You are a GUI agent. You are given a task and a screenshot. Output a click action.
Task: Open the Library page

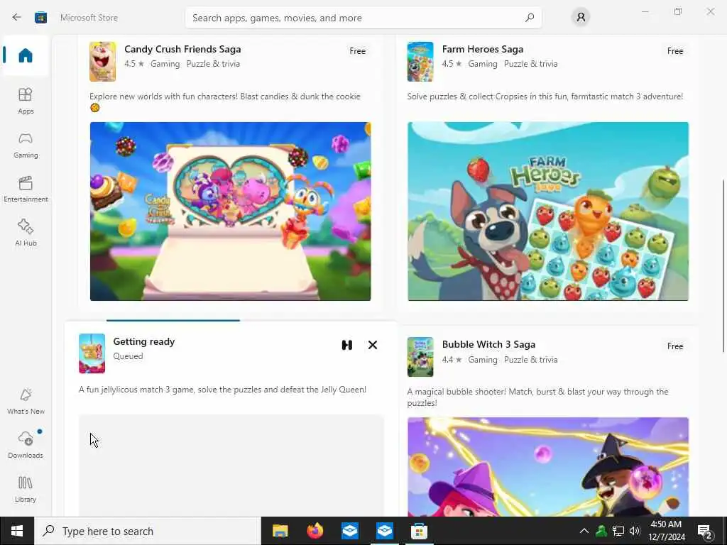coord(26,489)
